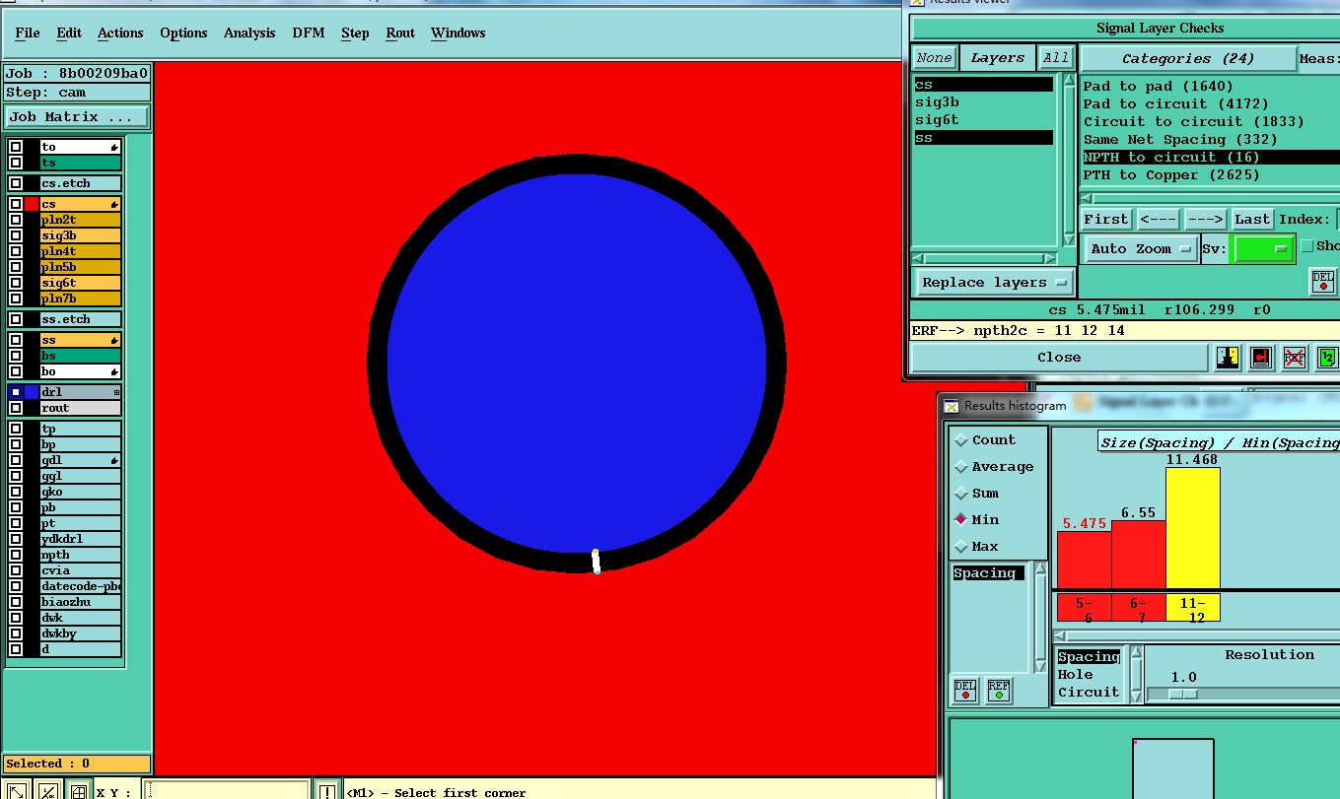
Task: Click the DEL icon in Results viewer
Action: tap(1322, 281)
